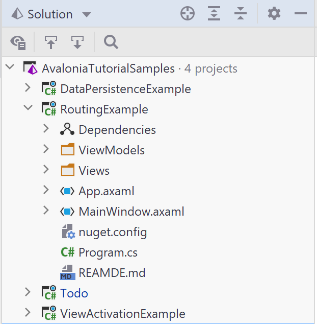Expand the Dependencies node chevron
Image resolution: width=317 pixels, height=324 pixels.
(x=46, y=128)
